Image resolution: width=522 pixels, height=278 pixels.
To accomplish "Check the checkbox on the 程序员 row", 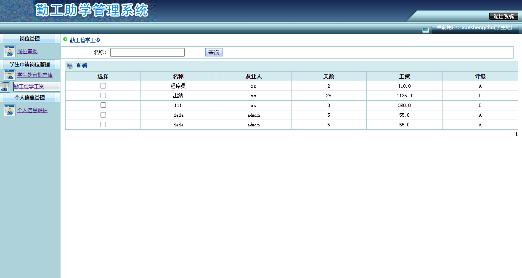I will tap(103, 86).
